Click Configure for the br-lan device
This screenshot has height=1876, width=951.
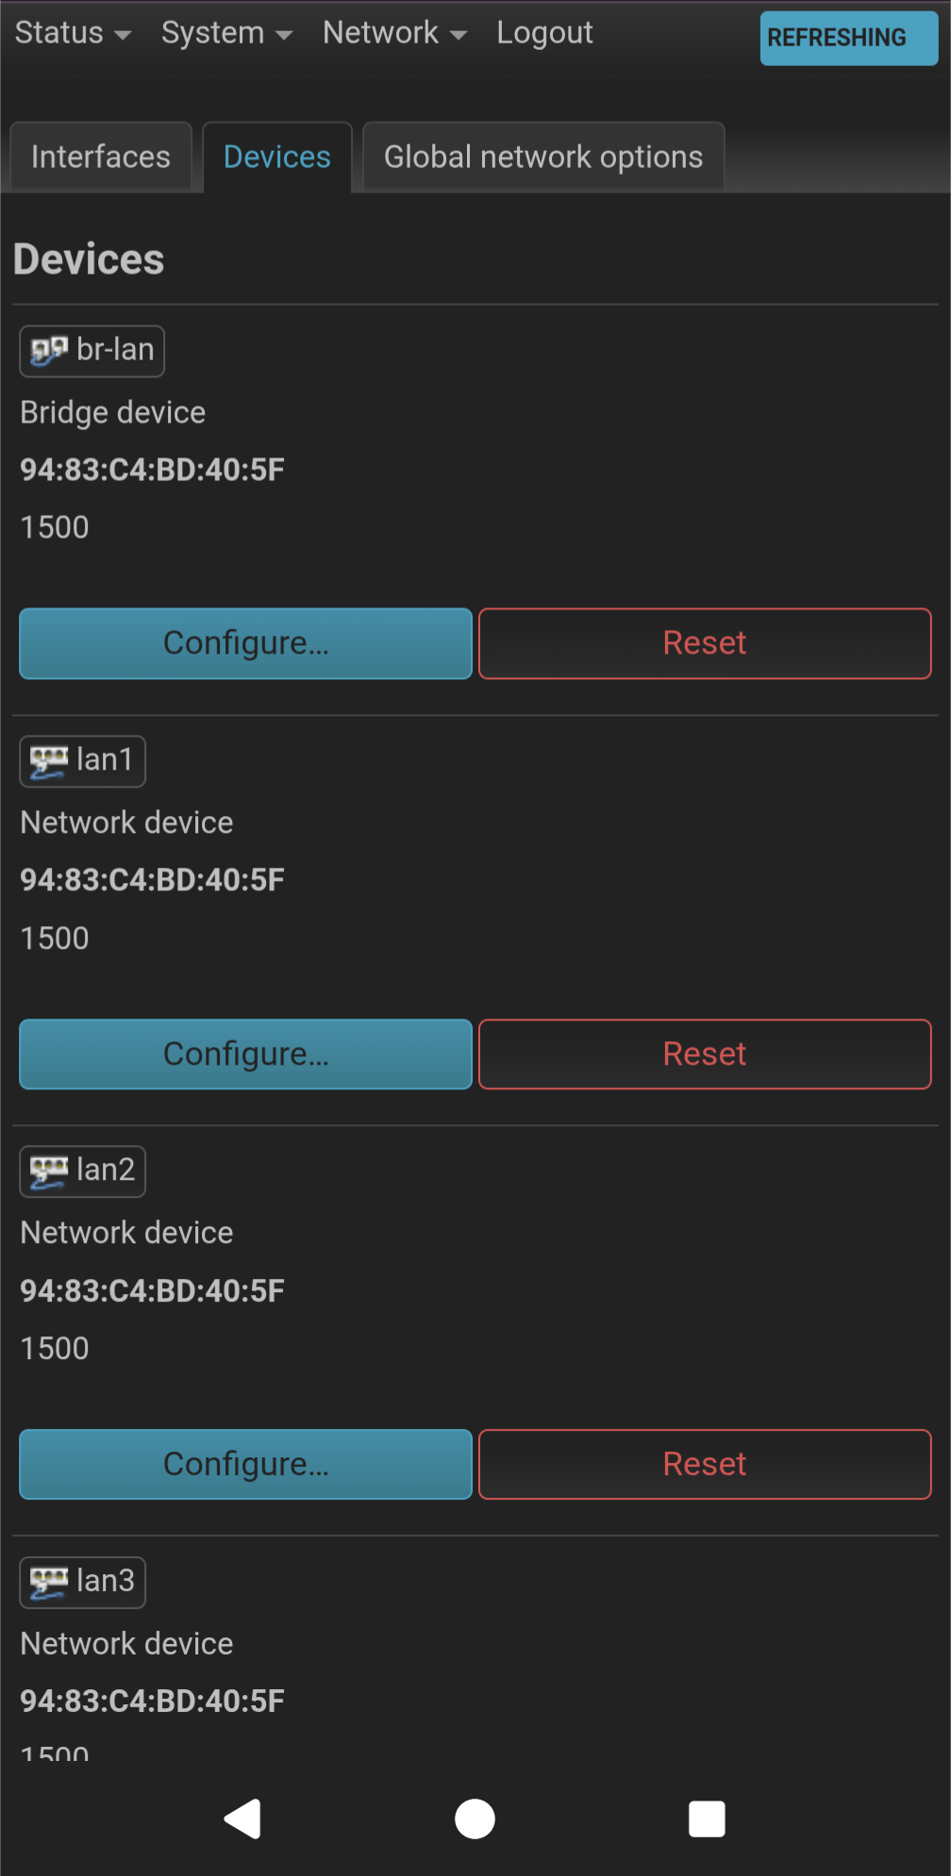(245, 643)
